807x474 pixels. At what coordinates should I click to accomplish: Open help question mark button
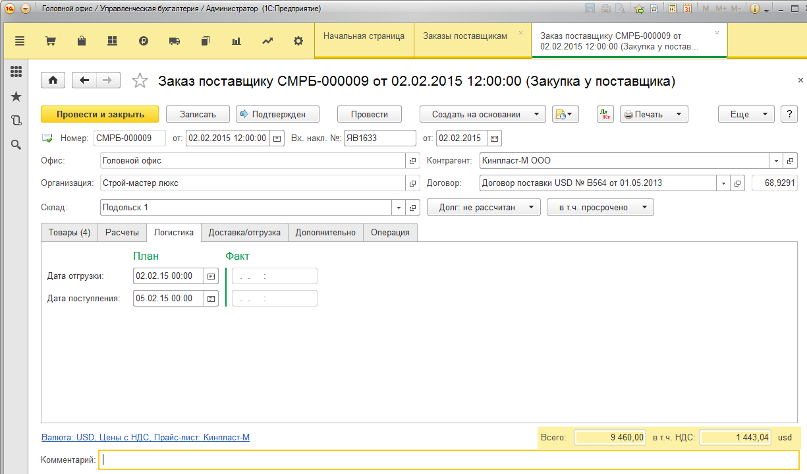(789, 114)
